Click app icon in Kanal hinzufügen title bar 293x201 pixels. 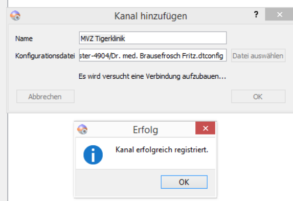pos(15,15)
